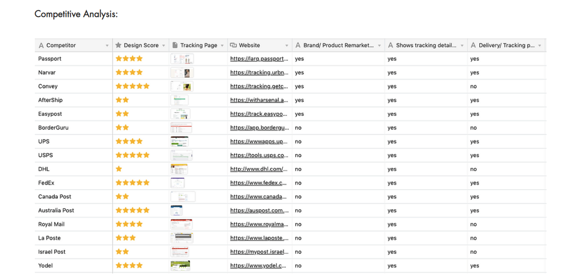583x276 pixels.
Task: Preview BorderGuru's tracking page thumbnail
Action: 181,128
